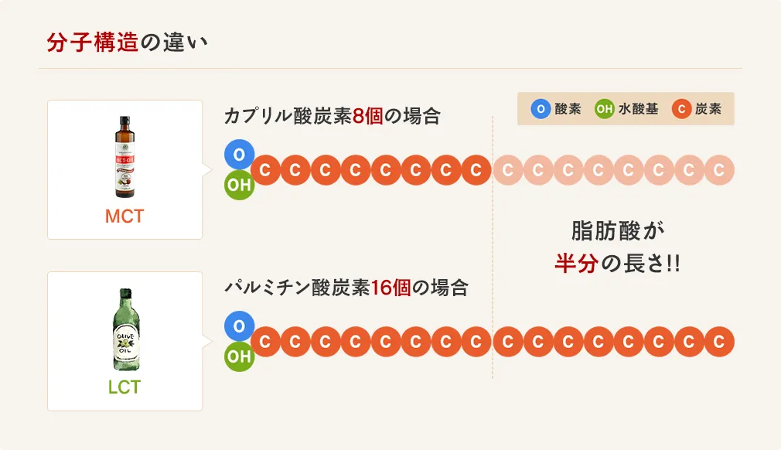Click the last faded C in the caprylic row
Viewport: 781px width, 450px height.
(719, 170)
